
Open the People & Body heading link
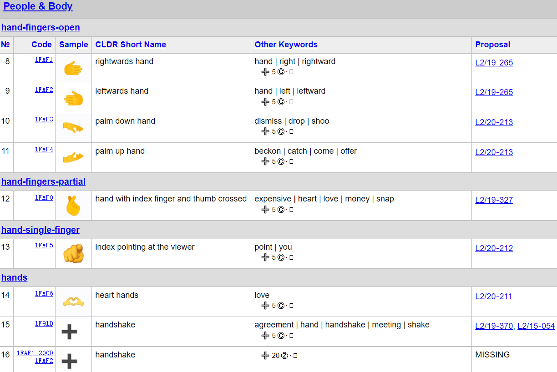pos(38,7)
